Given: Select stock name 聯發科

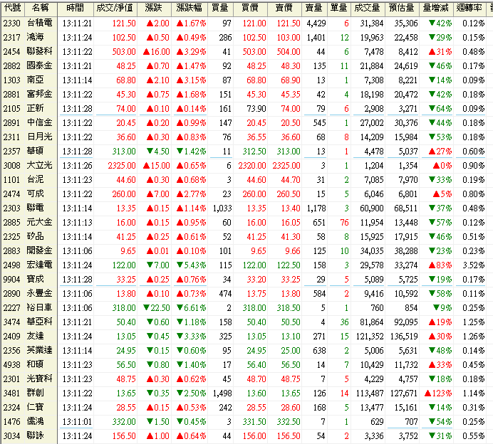Looking at the screenshot, I should click(40, 51).
